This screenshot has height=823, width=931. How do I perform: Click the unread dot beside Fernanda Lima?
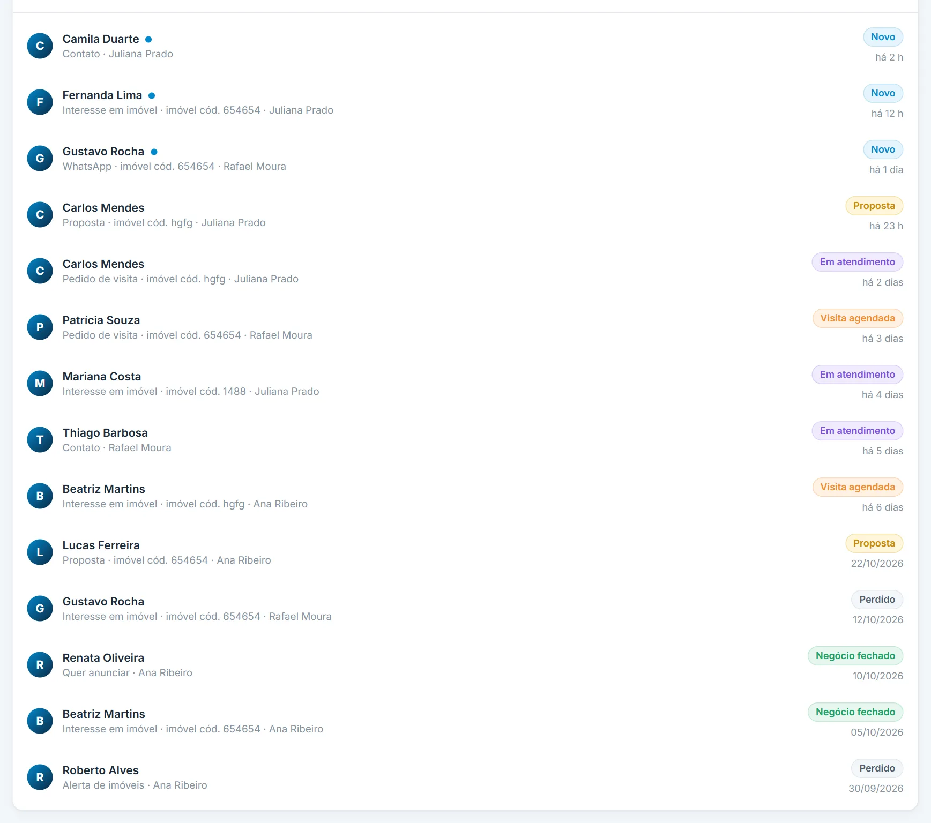(x=152, y=95)
